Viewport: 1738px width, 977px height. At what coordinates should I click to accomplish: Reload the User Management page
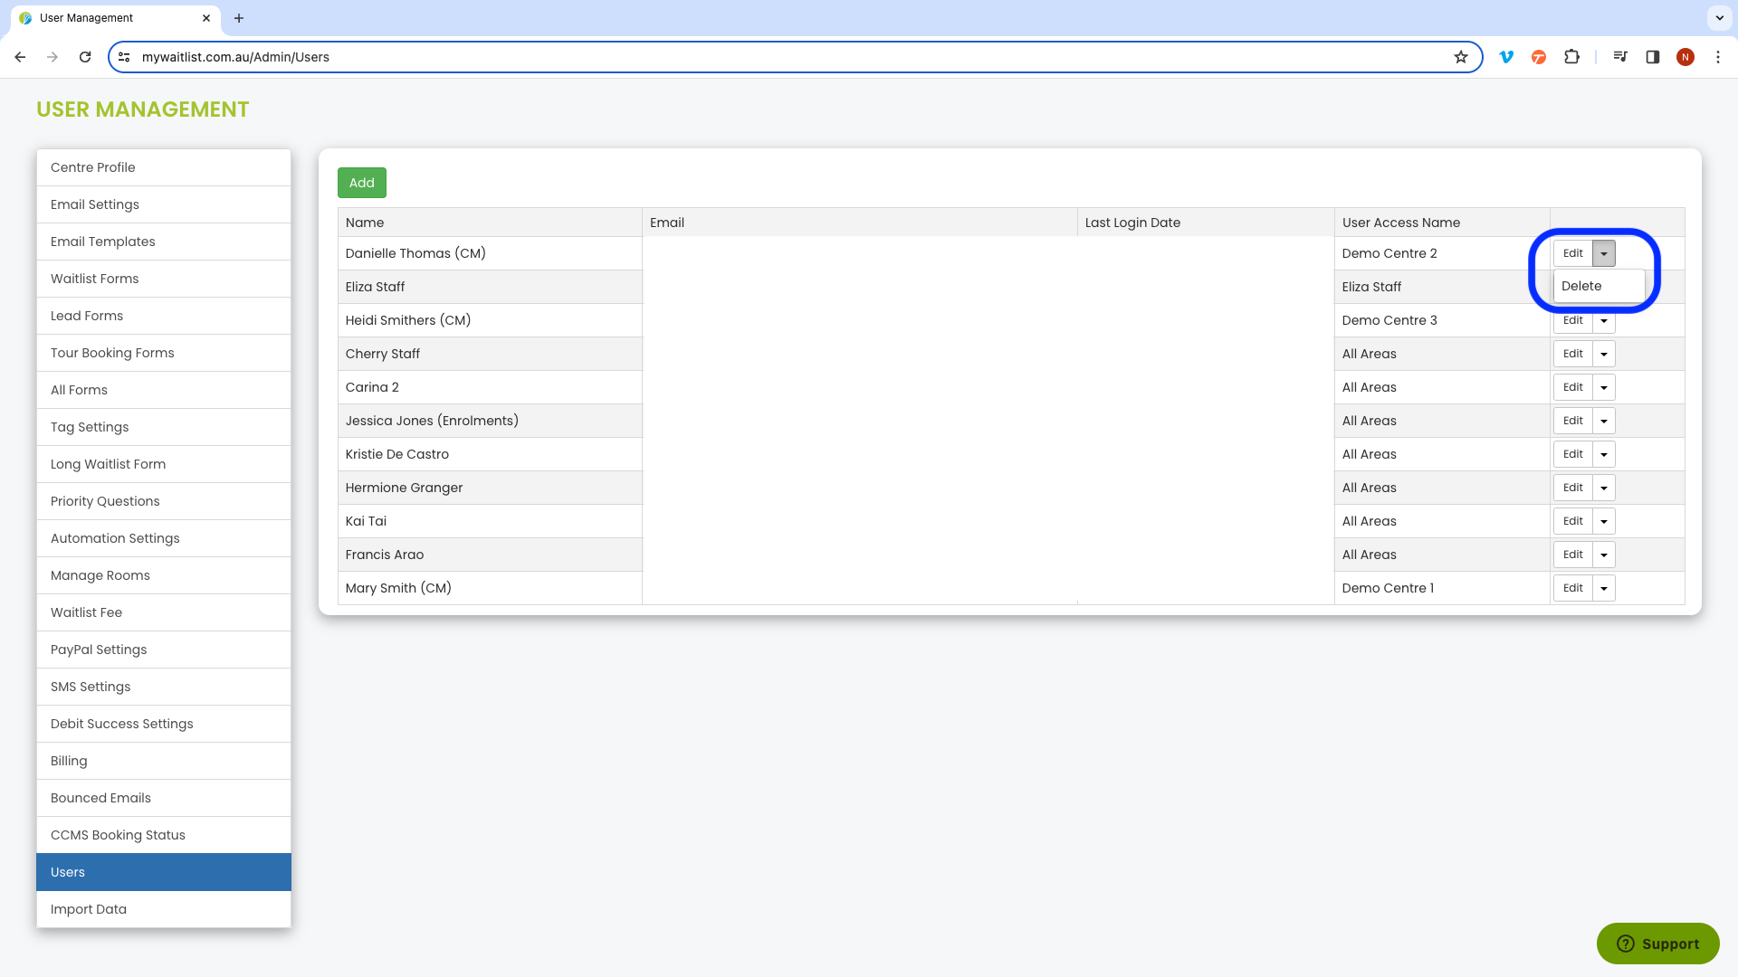coord(85,57)
